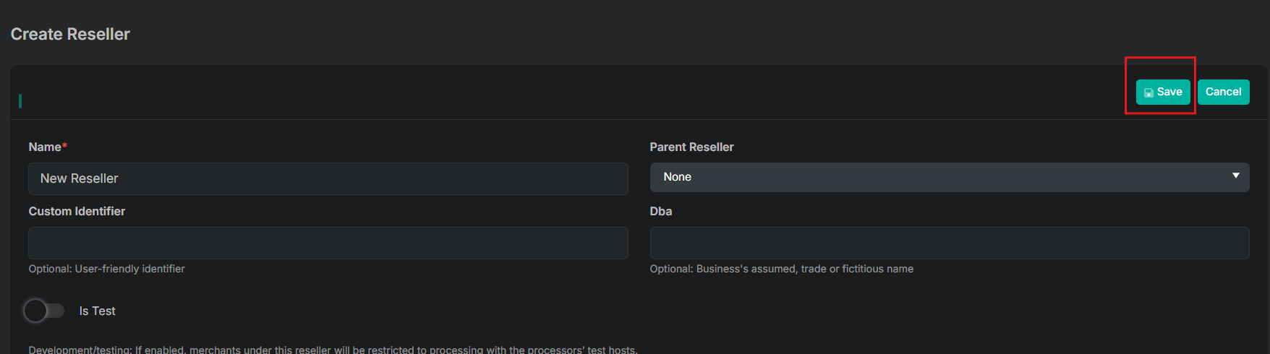The image size is (1270, 354).
Task: Click the Is Test label
Action: tap(97, 311)
